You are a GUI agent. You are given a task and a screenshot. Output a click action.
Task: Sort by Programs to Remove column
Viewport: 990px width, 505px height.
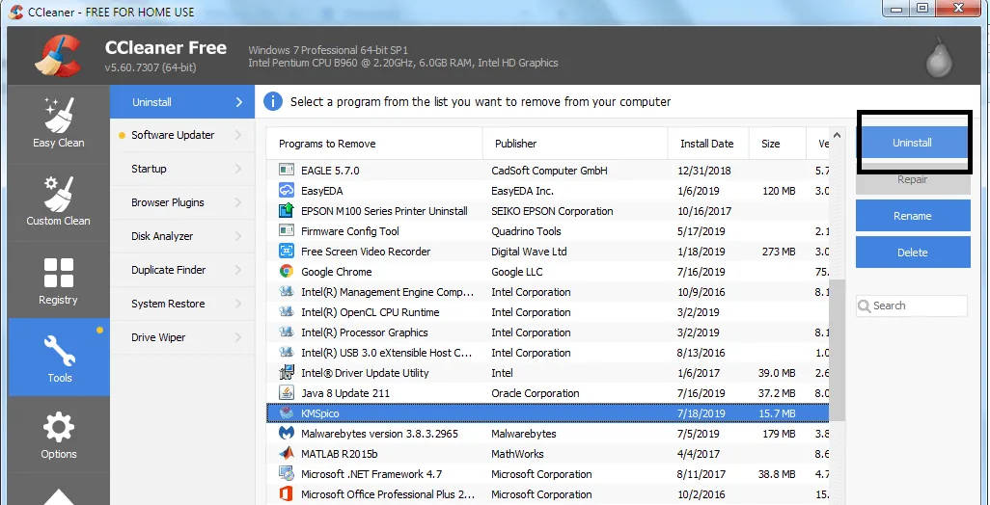point(374,144)
